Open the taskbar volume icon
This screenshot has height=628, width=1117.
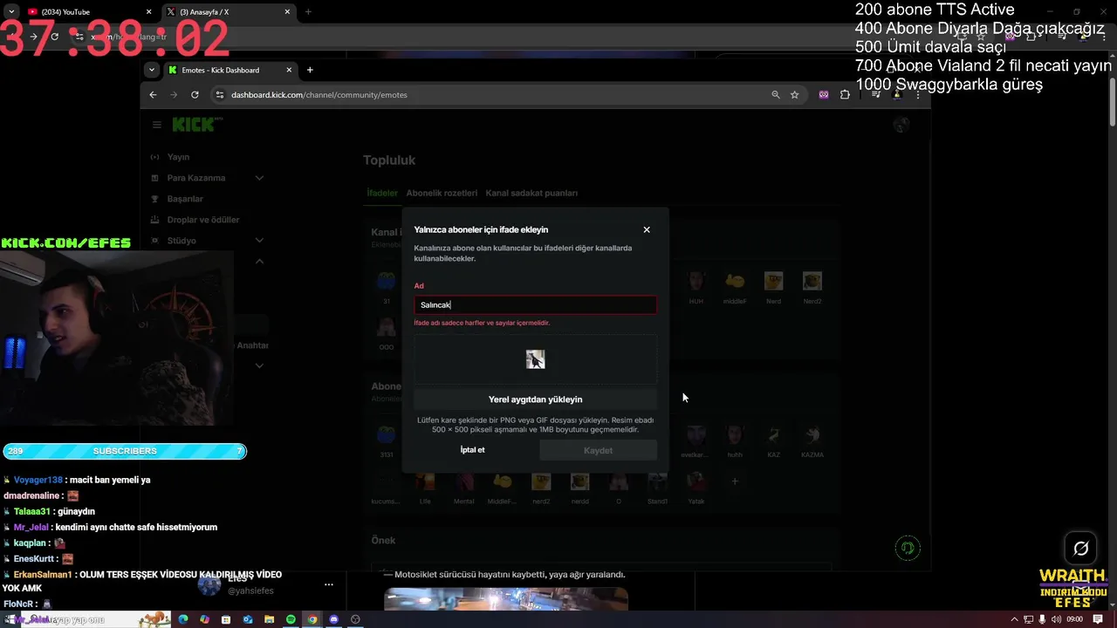point(1056,619)
